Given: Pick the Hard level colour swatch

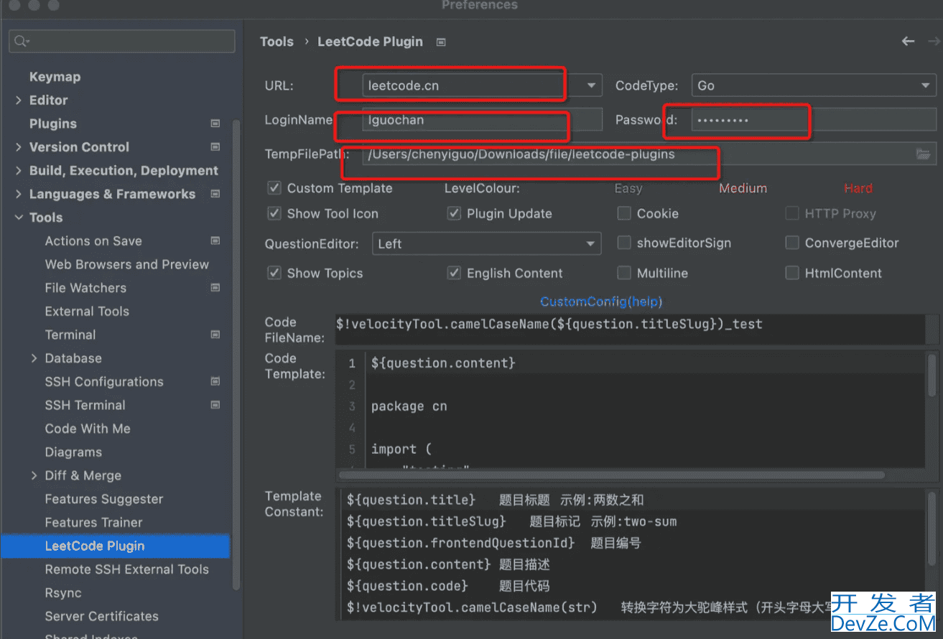Looking at the screenshot, I should pyautogui.click(x=858, y=188).
